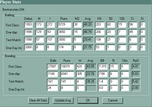
Task: Click First Class batting Avg. value 40.20
Action: [x=88, y=25]
